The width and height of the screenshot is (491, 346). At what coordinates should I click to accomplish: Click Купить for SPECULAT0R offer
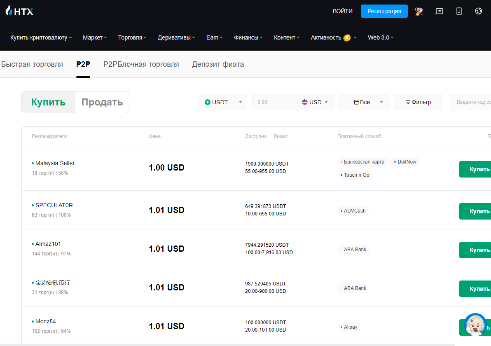click(475, 211)
